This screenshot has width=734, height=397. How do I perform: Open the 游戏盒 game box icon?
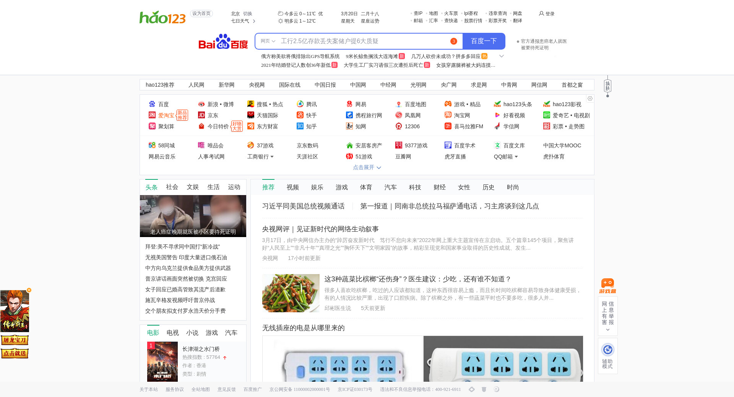pos(607,286)
